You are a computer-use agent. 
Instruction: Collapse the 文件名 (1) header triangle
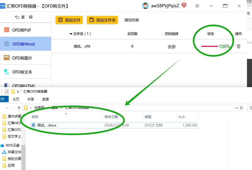pyautogui.click(x=71, y=34)
